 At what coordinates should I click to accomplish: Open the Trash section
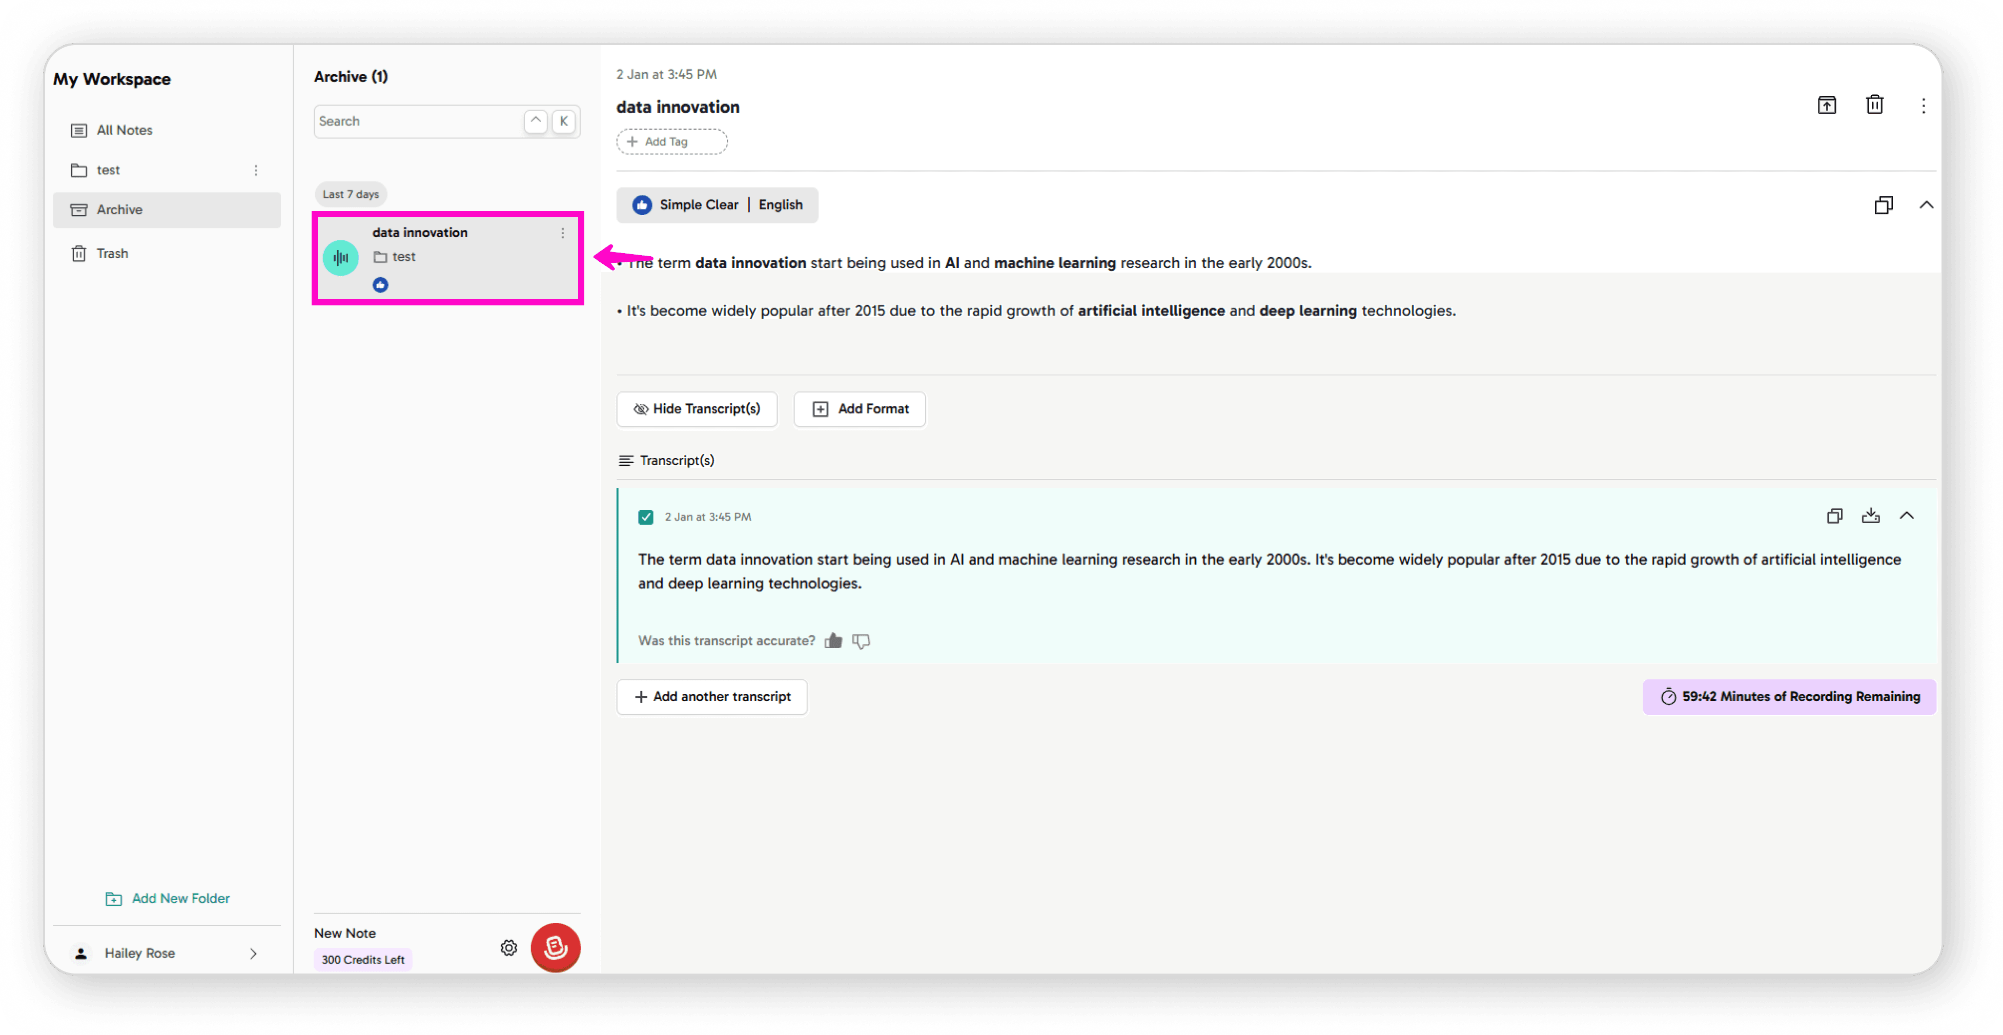(112, 254)
